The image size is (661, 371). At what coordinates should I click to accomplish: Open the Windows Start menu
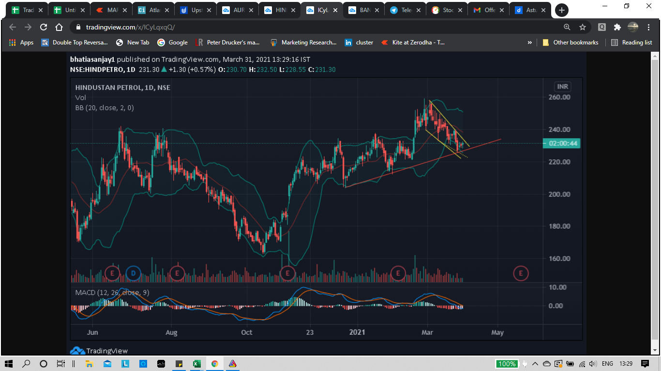(x=10, y=364)
